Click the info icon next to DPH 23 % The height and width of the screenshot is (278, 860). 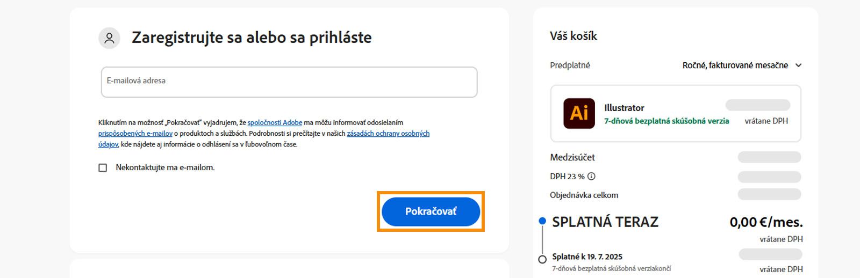pos(591,176)
